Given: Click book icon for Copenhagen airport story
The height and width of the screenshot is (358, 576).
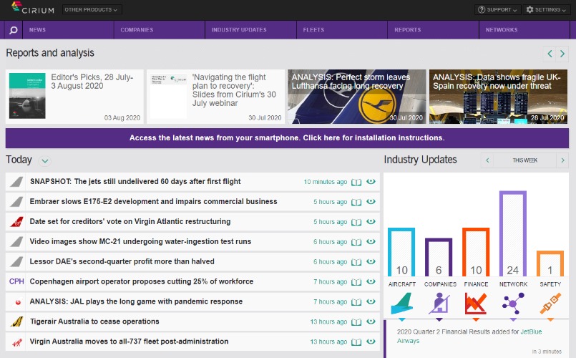Looking at the screenshot, I should [356, 282].
